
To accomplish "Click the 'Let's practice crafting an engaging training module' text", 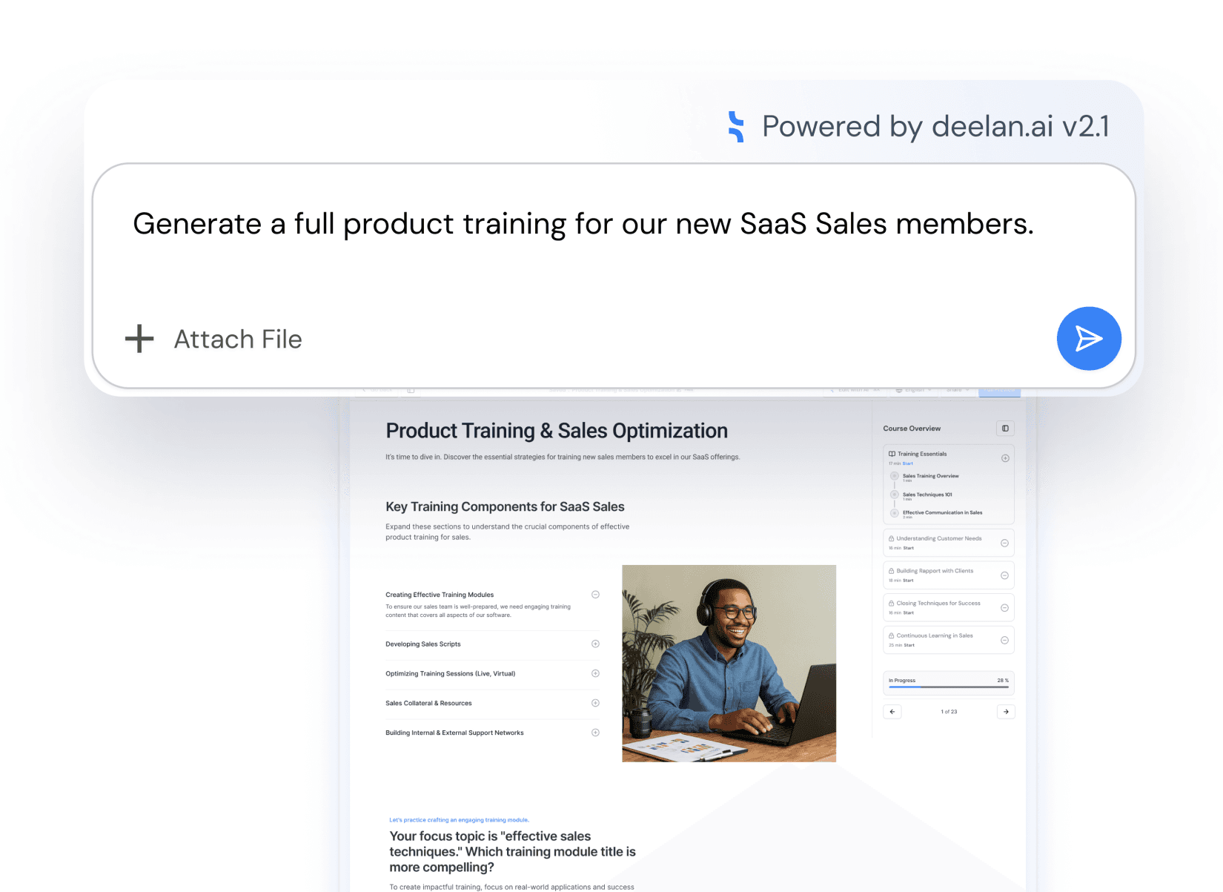I will click(x=459, y=820).
